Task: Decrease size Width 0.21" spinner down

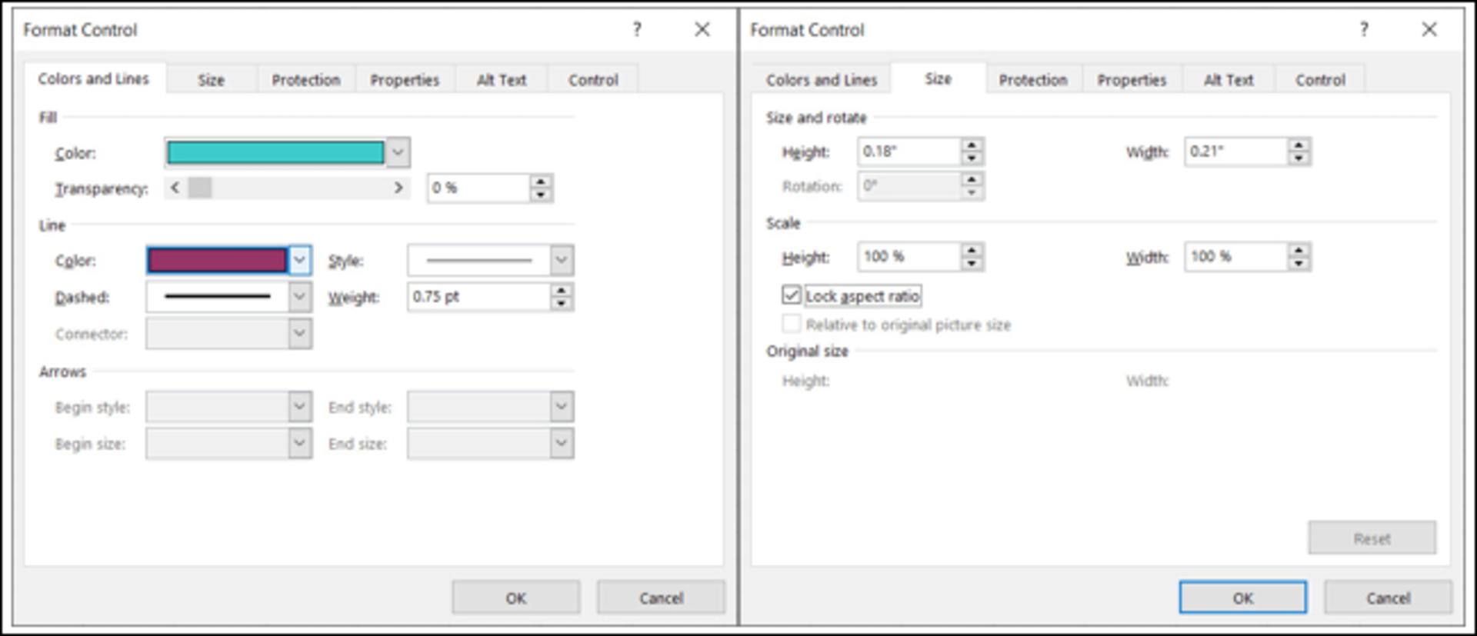Action: (x=1299, y=158)
